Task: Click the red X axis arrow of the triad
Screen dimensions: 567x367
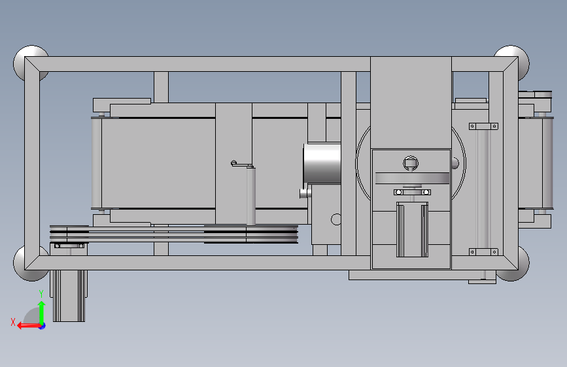Action: click(29, 326)
